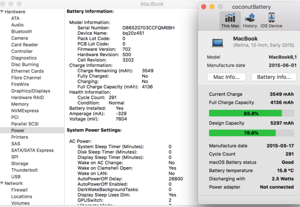Select Camera in the sidebar
300x207 pixels.
[20, 38]
